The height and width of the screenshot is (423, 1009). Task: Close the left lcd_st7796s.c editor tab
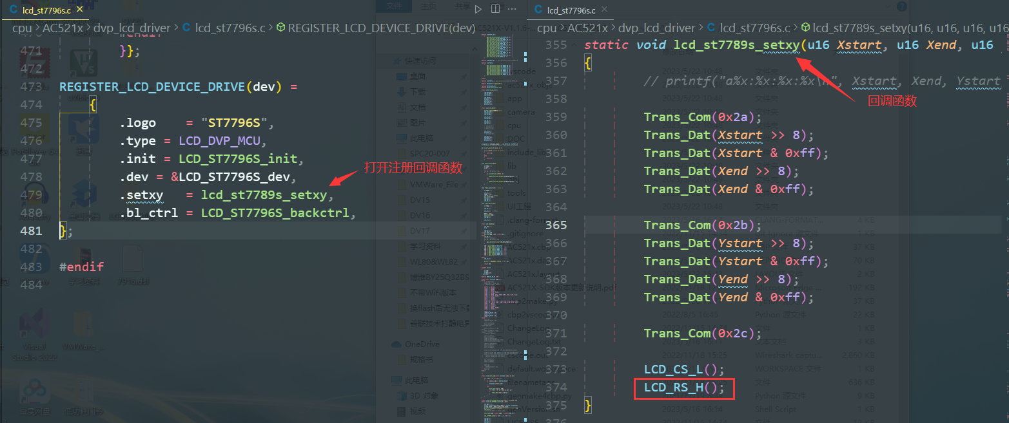(x=79, y=10)
